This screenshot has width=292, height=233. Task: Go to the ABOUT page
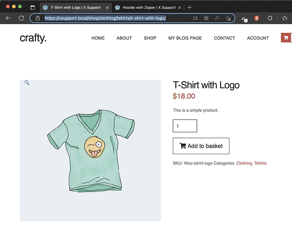coord(124,38)
